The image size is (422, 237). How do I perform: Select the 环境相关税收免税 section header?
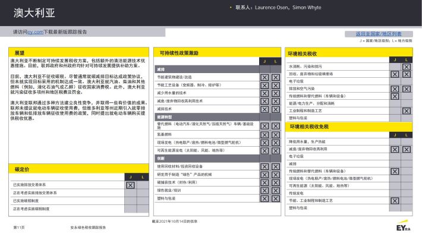point(348,127)
